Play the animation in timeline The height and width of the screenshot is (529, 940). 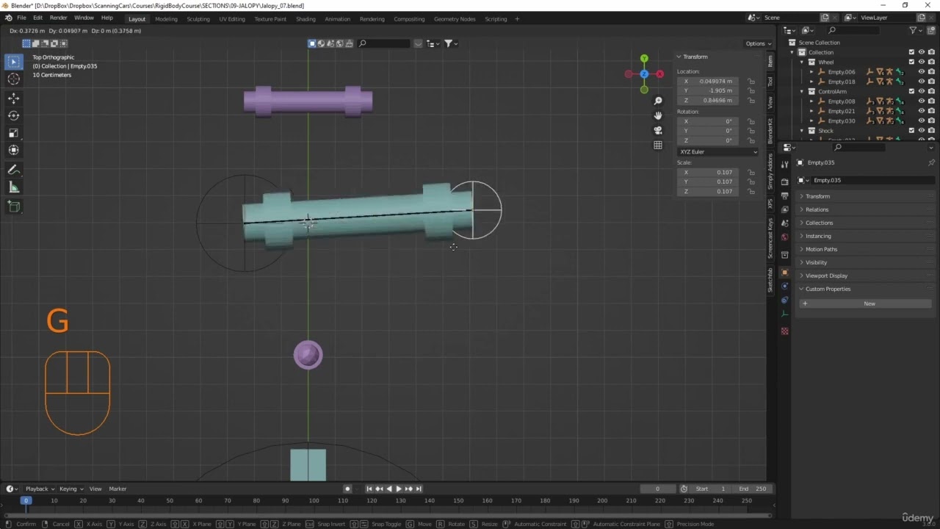pyautogui.click(x=399, y=489)
